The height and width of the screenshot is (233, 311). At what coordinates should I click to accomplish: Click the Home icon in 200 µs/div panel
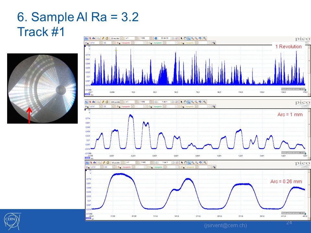tap(107, 102)
